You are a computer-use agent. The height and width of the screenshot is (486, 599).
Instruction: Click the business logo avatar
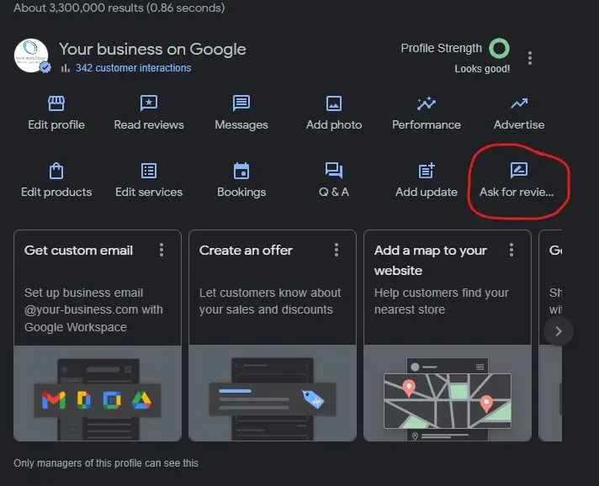31,55
